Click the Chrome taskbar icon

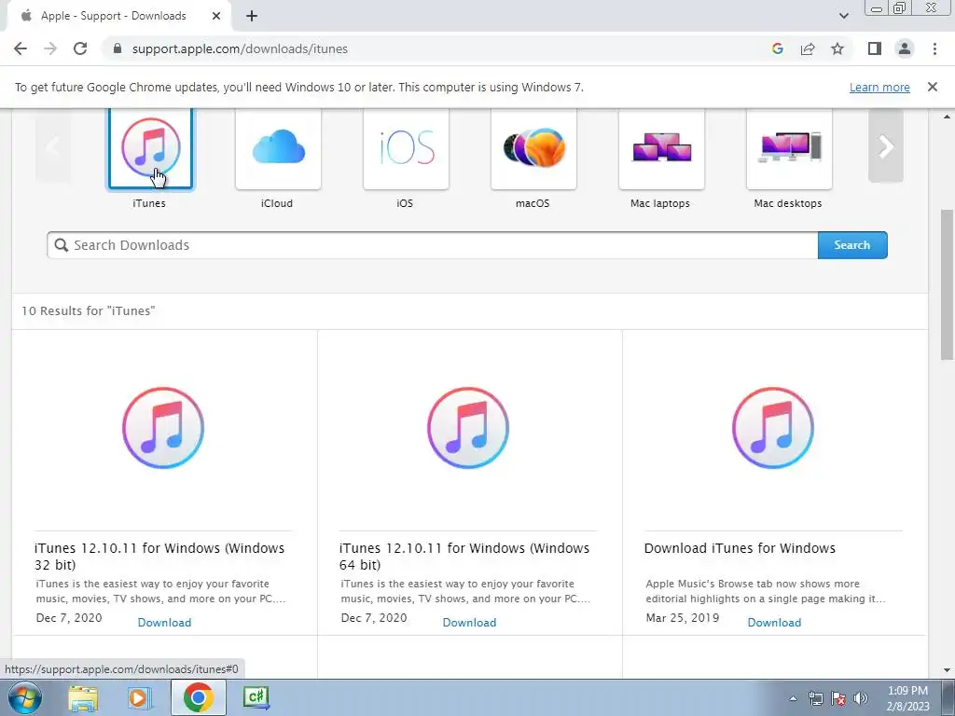pos(198,697)
